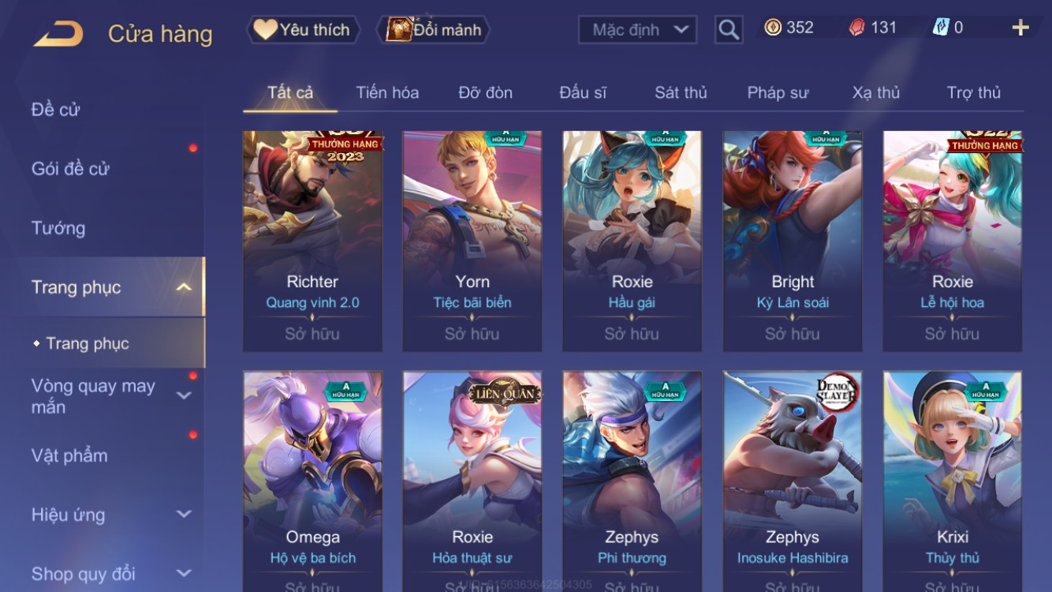
Task: Select Richter Quang vinh 2.0 skin card
Action: pyautogui.click(x=313, y=241)
